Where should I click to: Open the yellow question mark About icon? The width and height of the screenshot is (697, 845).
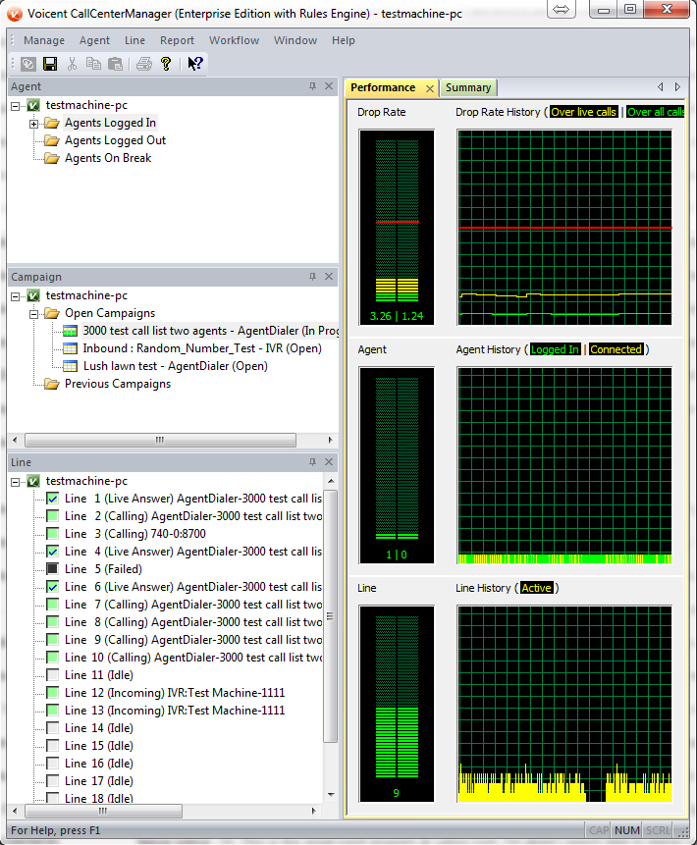coord(166,64)
